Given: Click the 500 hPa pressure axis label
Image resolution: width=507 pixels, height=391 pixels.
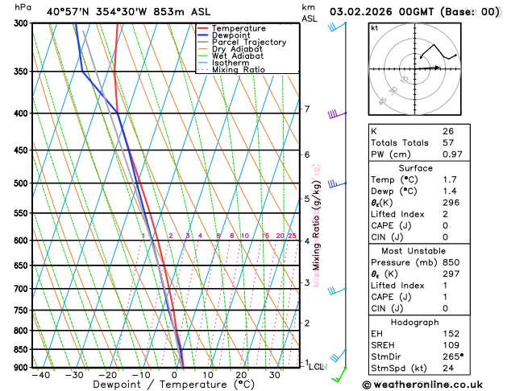Looking at the screenshot, I should pyautogui.click(x=21, y=183).
